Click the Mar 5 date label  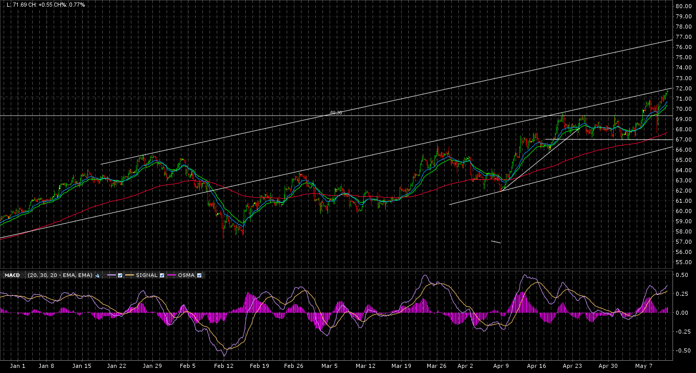pyautogui.click(x=330, y=366)
